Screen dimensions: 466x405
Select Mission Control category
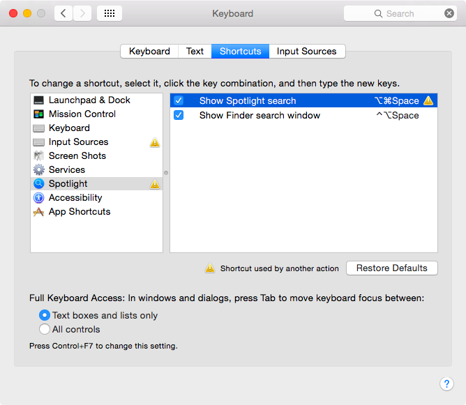96,114
